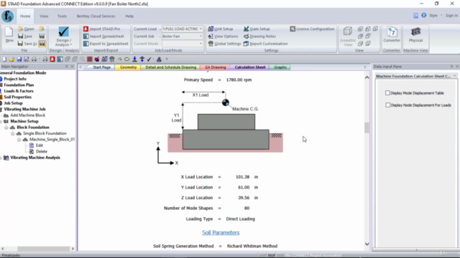Click the sheet scroll down arrow
The height and width of the screenshot is (258, 460).
pyautogui.click(x=367, y=244)
